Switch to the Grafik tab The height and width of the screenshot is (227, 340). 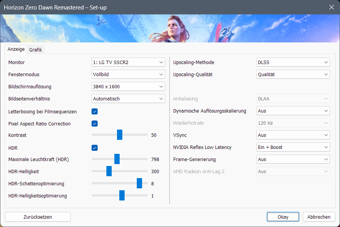(36, 50)
